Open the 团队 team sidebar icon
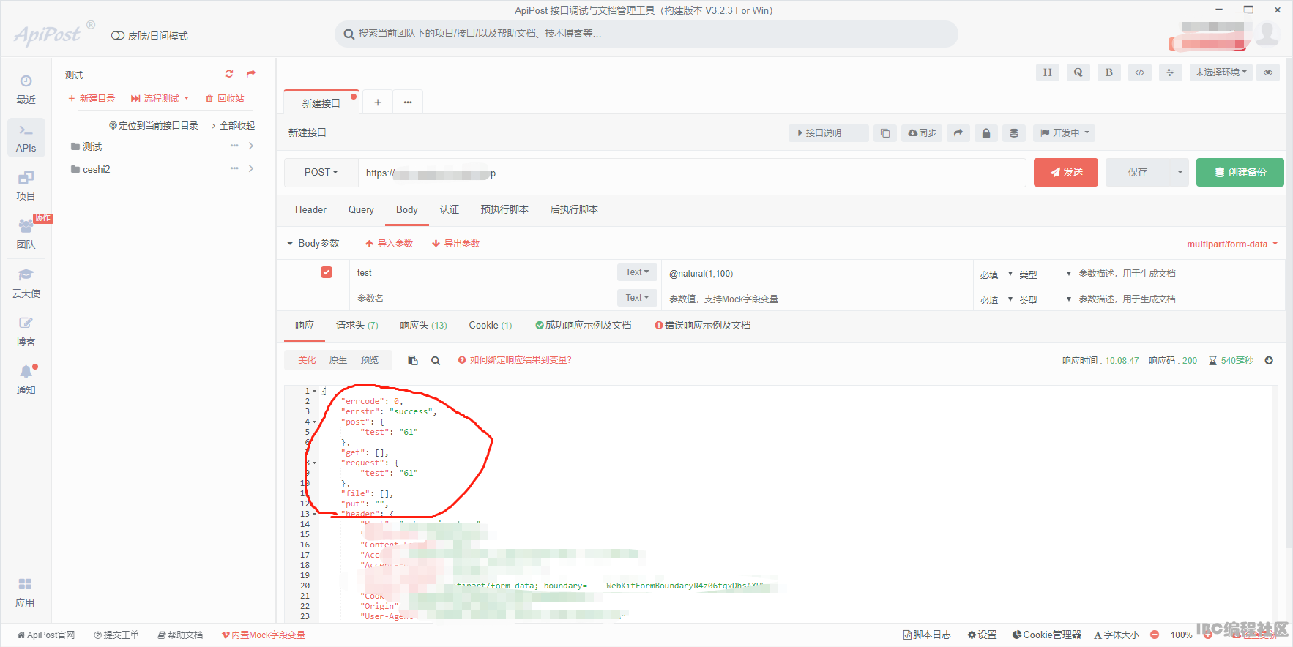The image size is (1293, 647). coord(26,234)
